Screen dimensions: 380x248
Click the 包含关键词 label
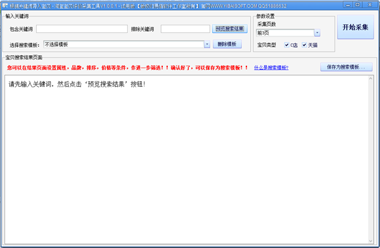click(21, 29)
